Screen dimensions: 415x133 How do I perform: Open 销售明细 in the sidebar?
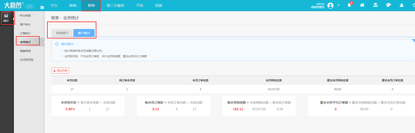pos(25,51)
